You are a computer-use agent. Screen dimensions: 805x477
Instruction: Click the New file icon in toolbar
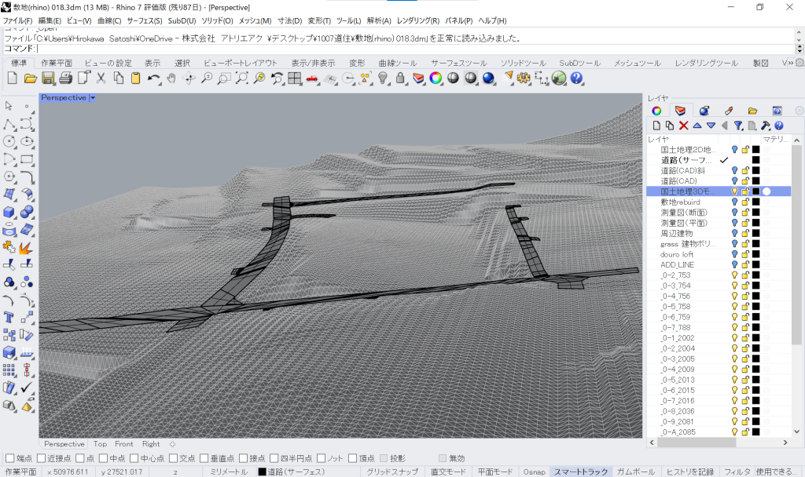pos(13,78)
